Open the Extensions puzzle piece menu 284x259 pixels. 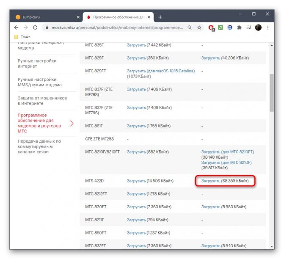pos(240,28)
